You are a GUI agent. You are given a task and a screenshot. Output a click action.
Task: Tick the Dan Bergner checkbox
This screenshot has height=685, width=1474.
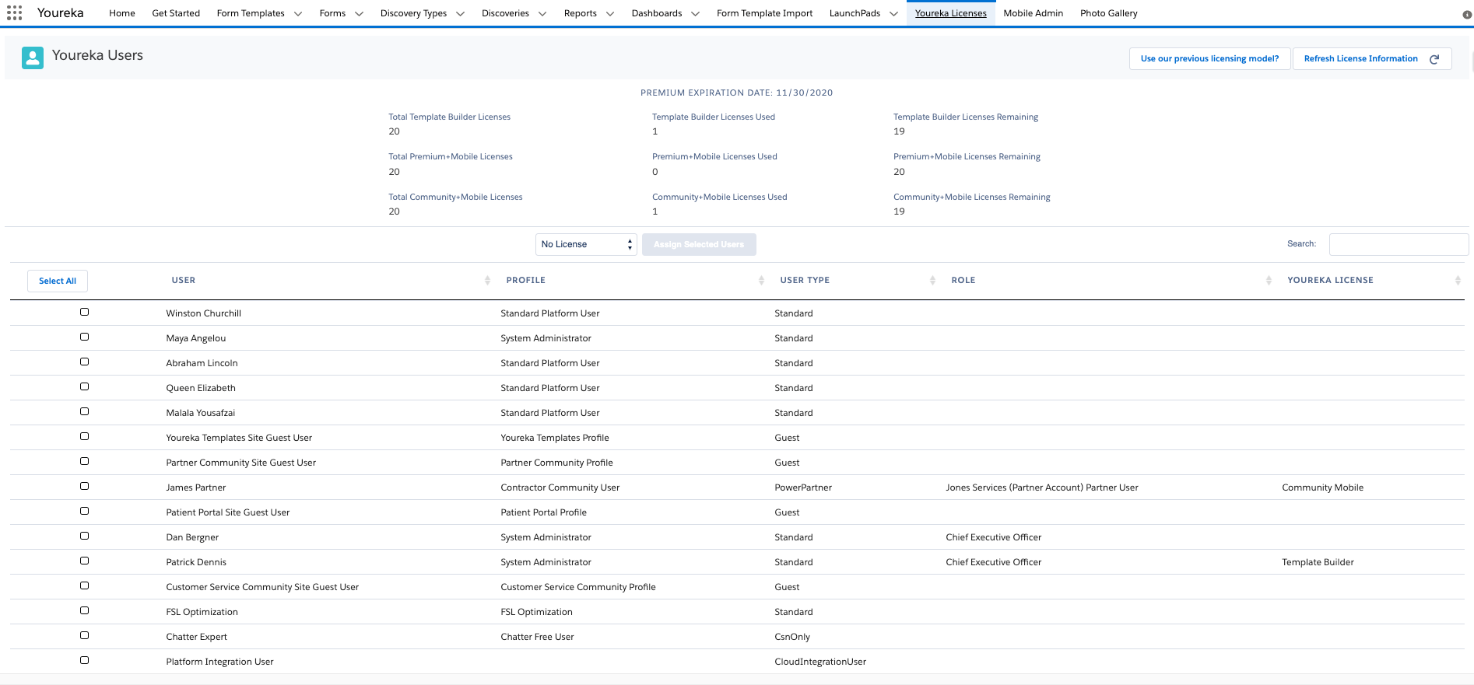click(84, 536)
